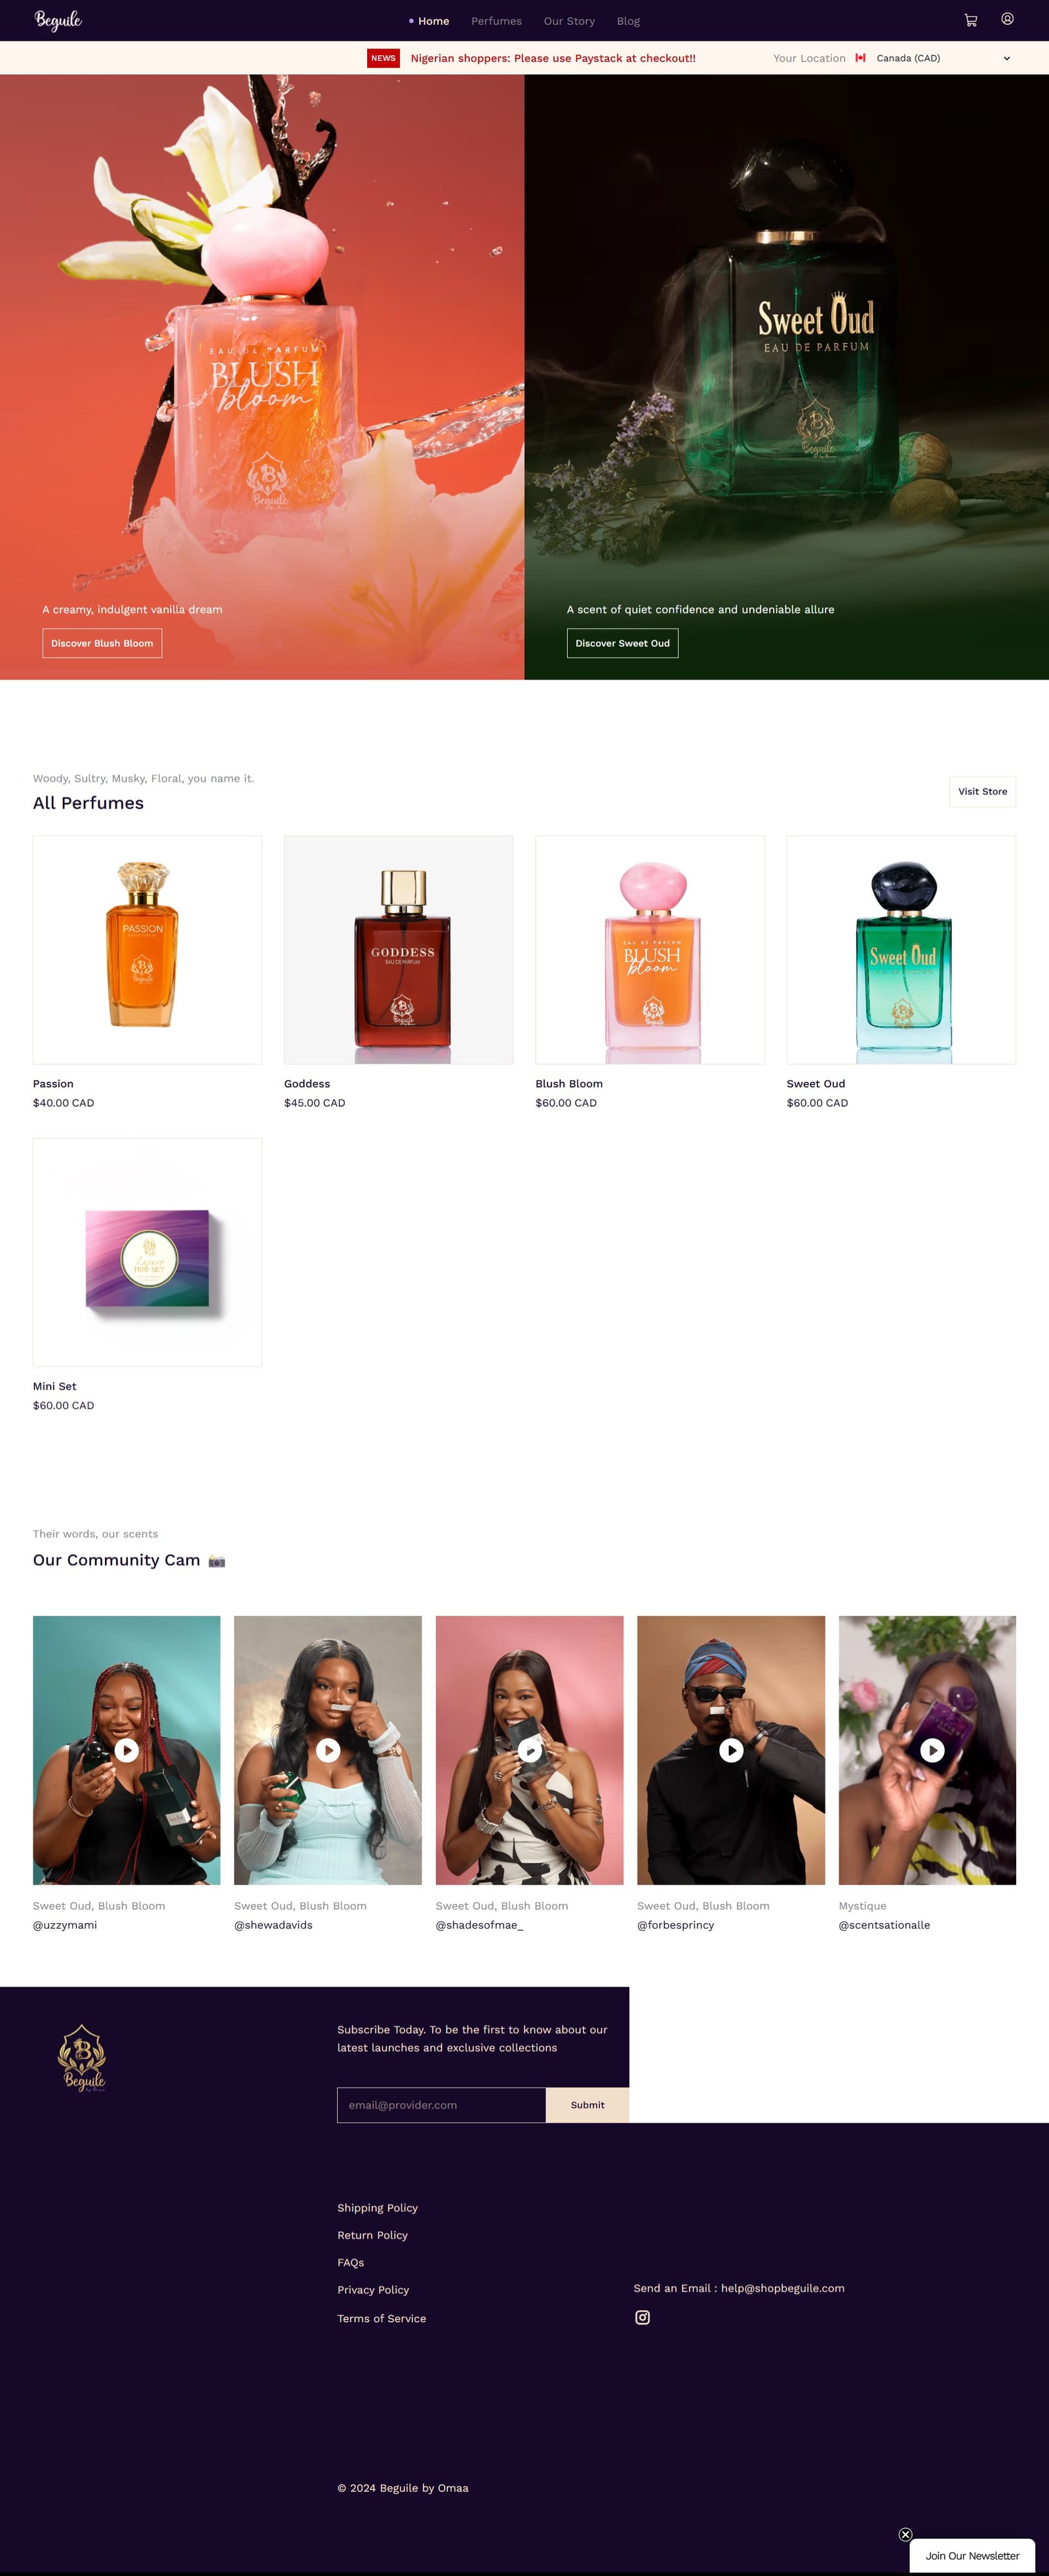Click the Visit Store button

pos(982,791)
